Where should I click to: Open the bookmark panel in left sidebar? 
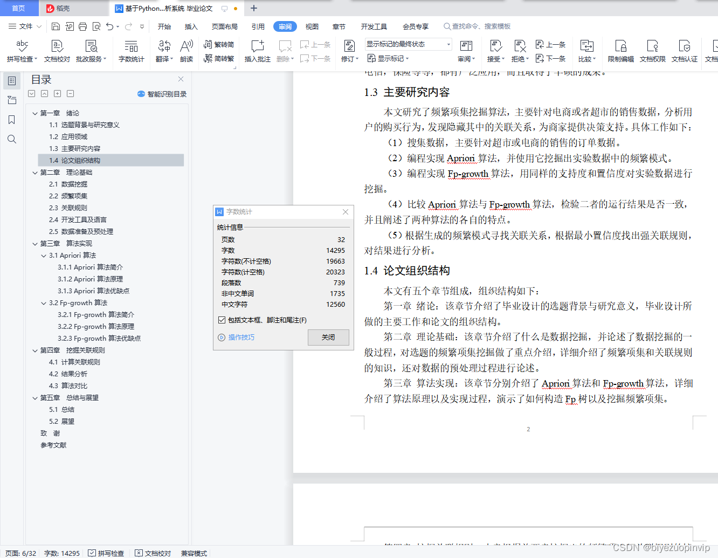coord(12,120)
